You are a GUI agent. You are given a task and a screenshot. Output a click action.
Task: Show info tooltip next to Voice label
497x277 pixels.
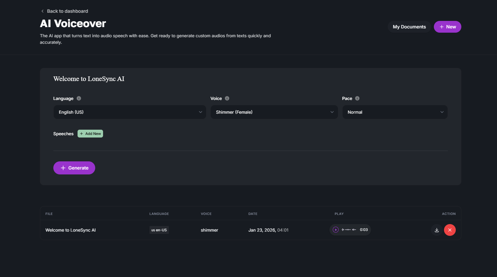227,98
